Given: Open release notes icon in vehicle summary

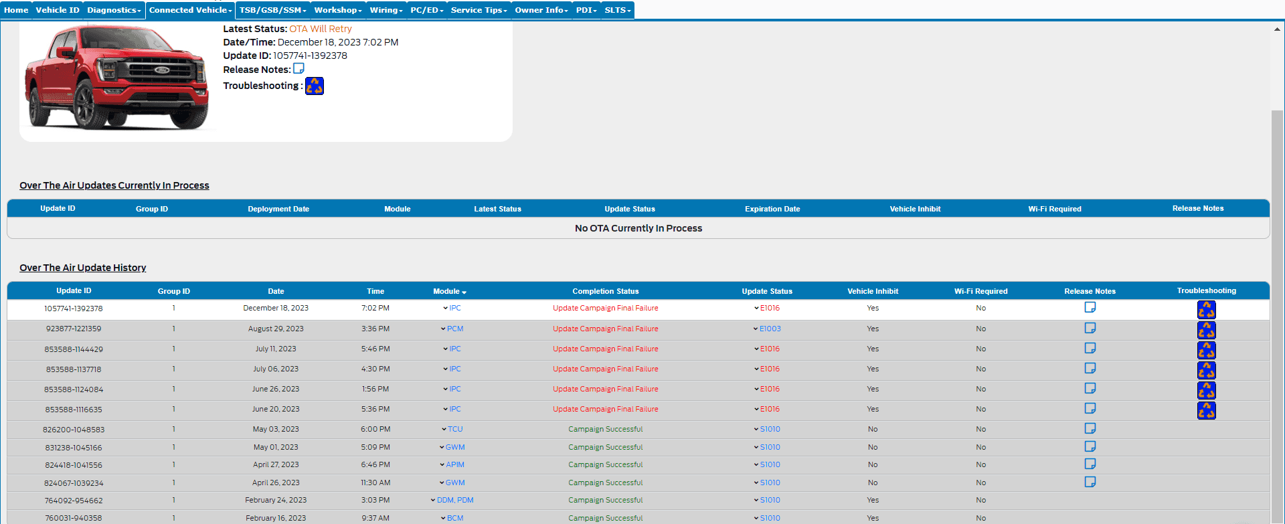Looking at the screenshot, I should (x=298, y=68).
